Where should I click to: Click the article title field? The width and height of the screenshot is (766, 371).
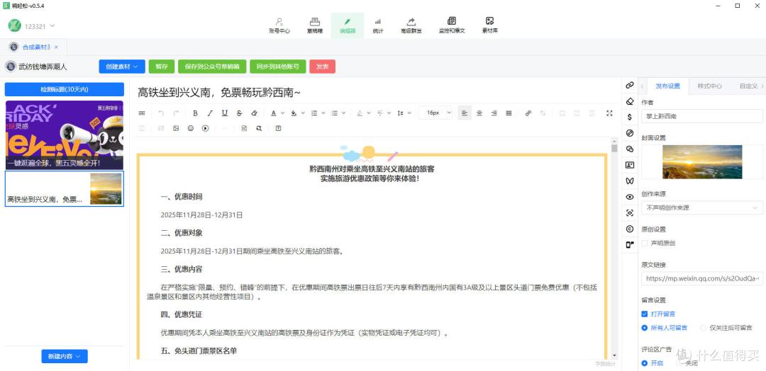pos(374,93)
